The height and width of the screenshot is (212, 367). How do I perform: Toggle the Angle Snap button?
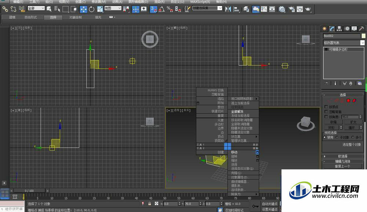click(162, 9)
